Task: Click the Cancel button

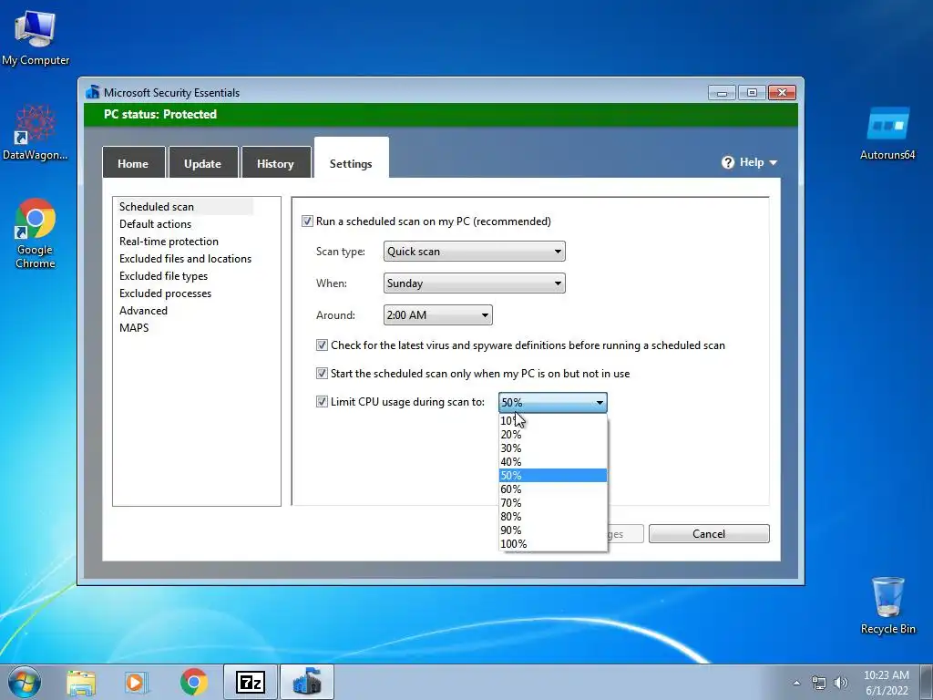Action: pos(709,534)
